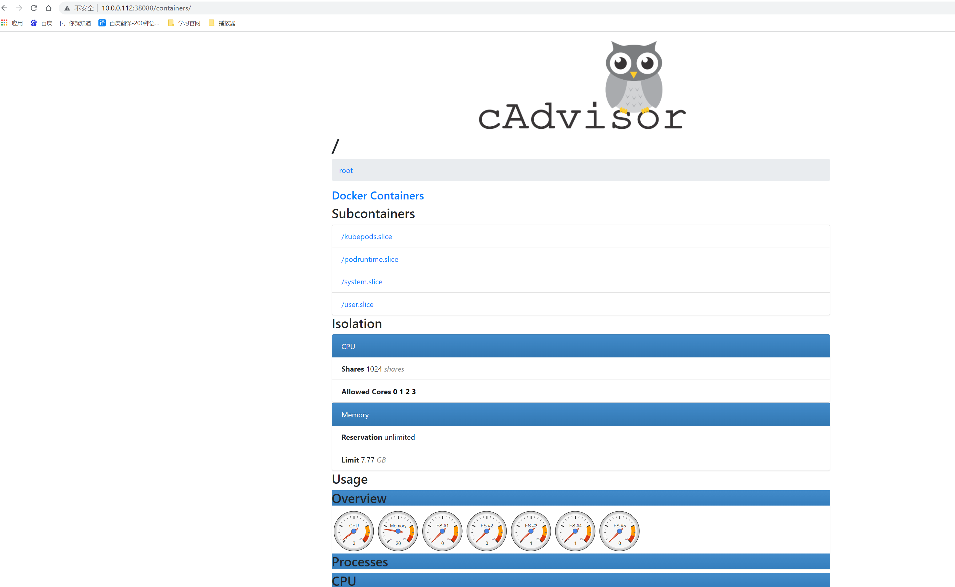Viewport: 955px width, 587px height.
Task: Open the apps grid bookmark icon
Action: point(5,23)
